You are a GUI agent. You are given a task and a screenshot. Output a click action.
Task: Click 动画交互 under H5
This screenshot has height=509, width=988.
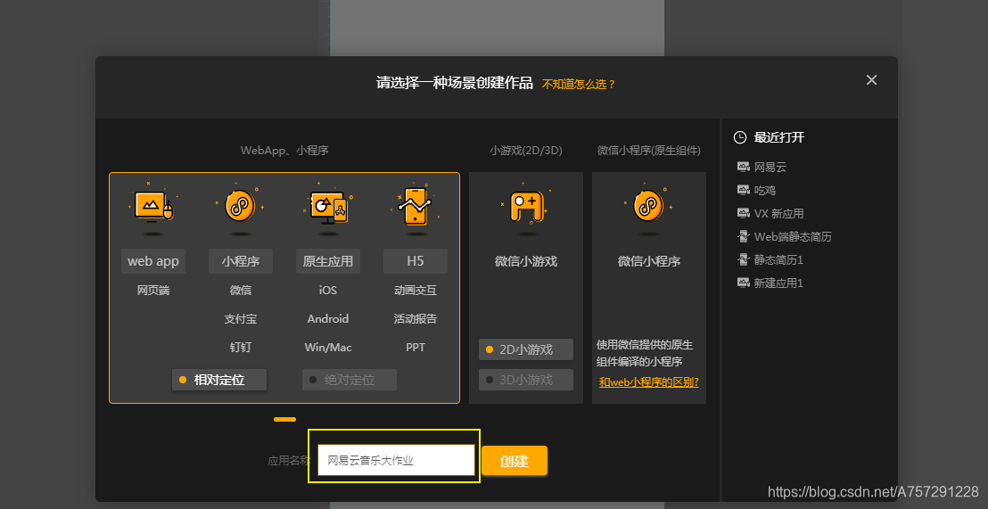pos(416,291)
